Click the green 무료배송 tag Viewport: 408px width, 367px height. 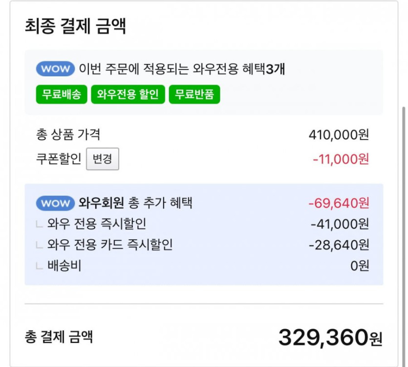point(61,94)
